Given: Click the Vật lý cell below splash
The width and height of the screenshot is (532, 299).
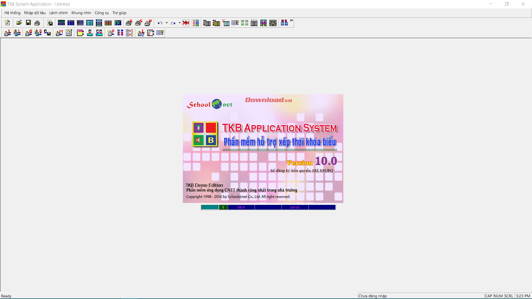Looking at the screenshot, I should [x=241, y=207].
